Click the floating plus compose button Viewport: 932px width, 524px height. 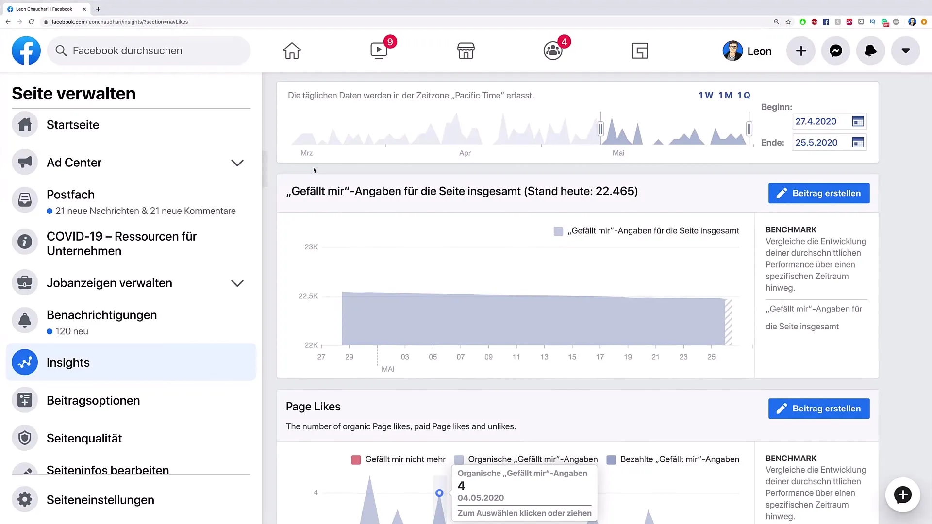tap(903, 495)
